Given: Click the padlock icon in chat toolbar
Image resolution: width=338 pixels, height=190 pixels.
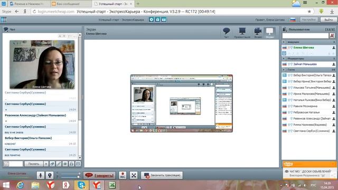Looking at the screenshot, I should (x=72, y=164).
